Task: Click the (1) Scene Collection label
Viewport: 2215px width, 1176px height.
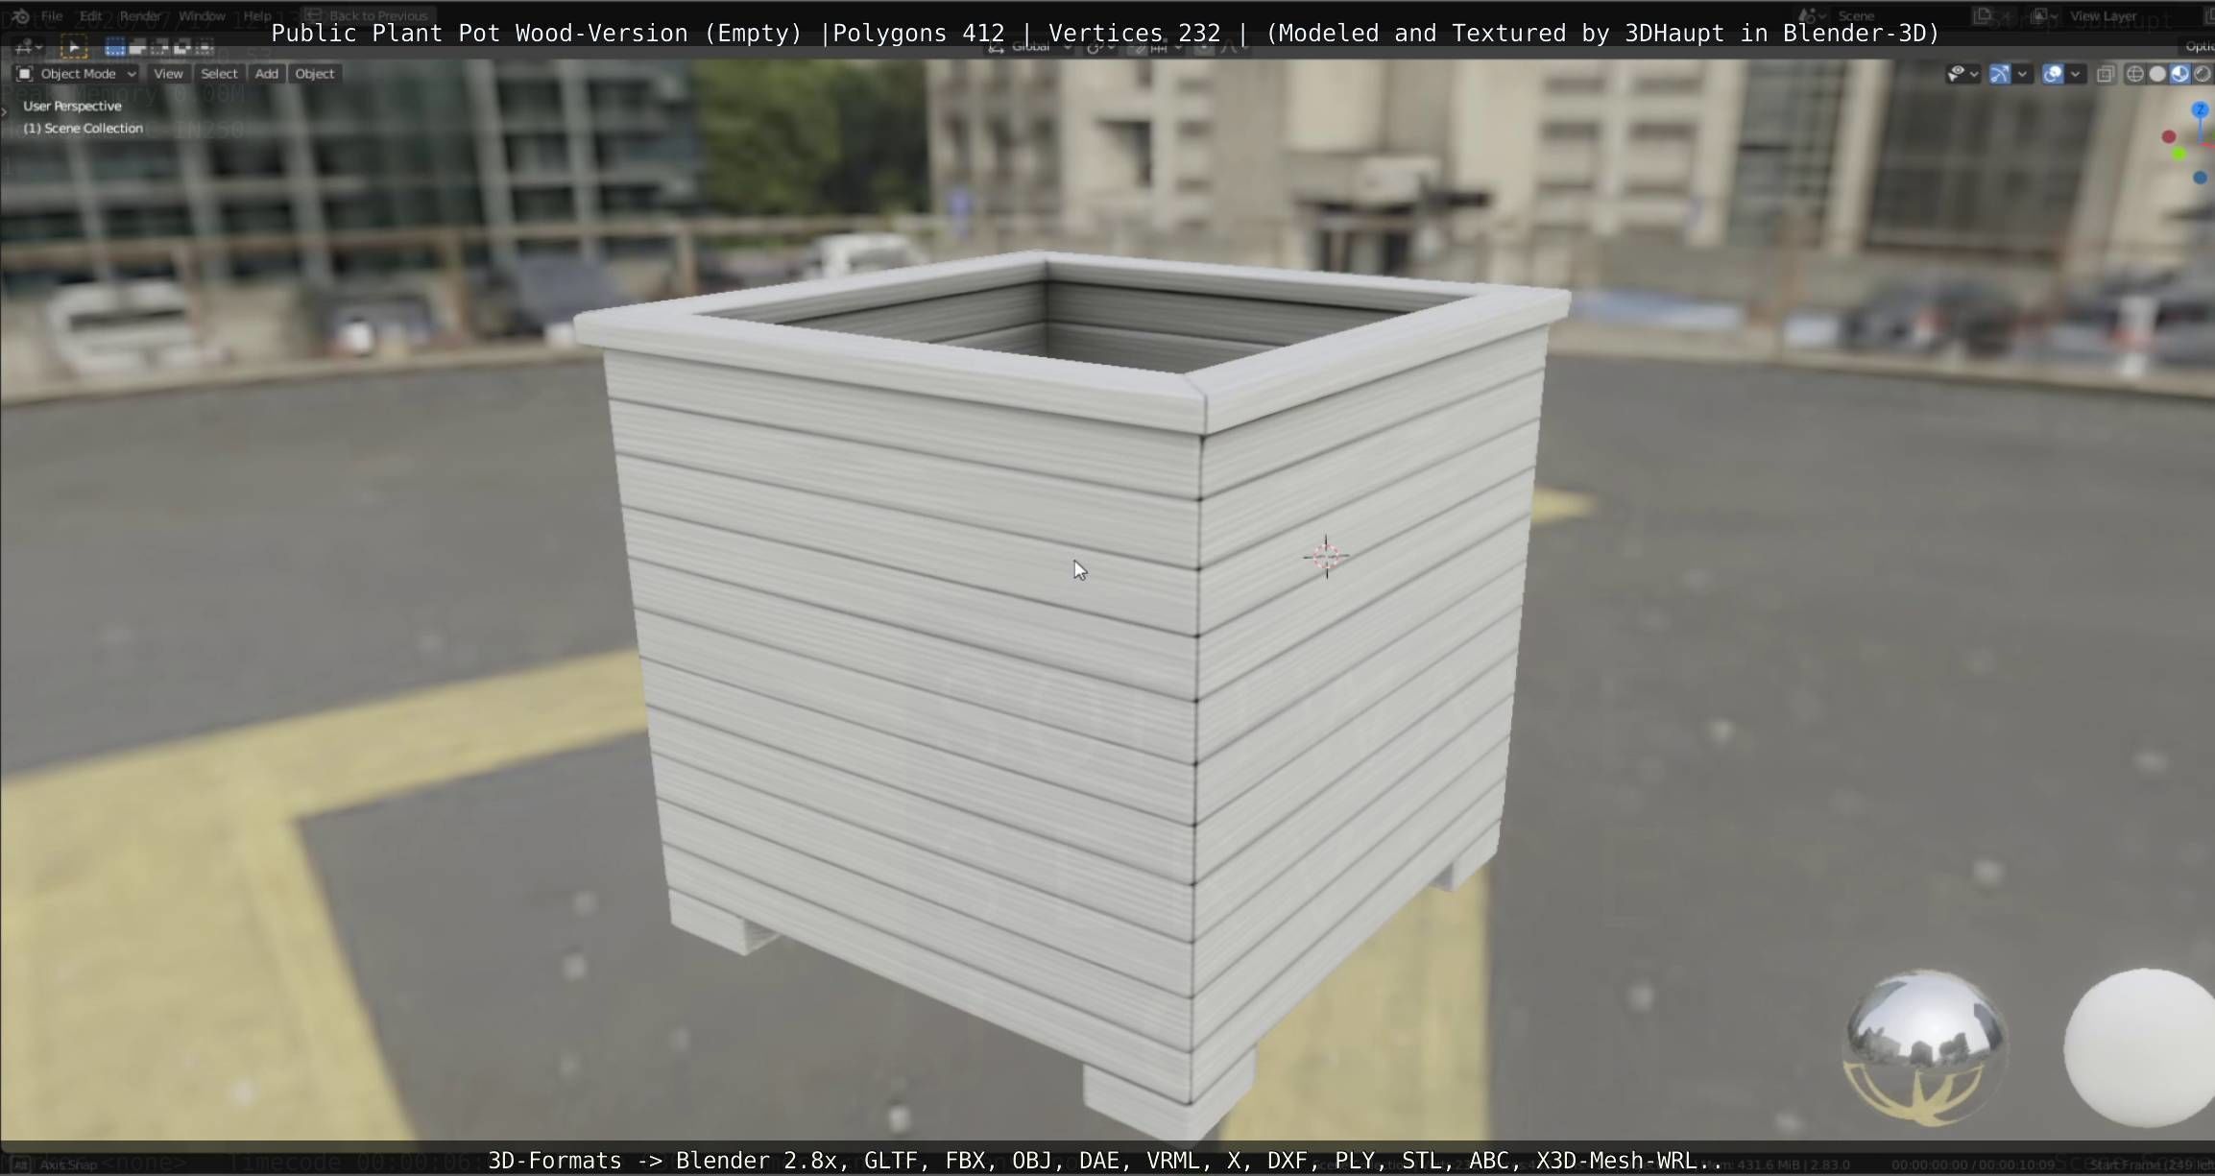Action: tap(83, 129)
